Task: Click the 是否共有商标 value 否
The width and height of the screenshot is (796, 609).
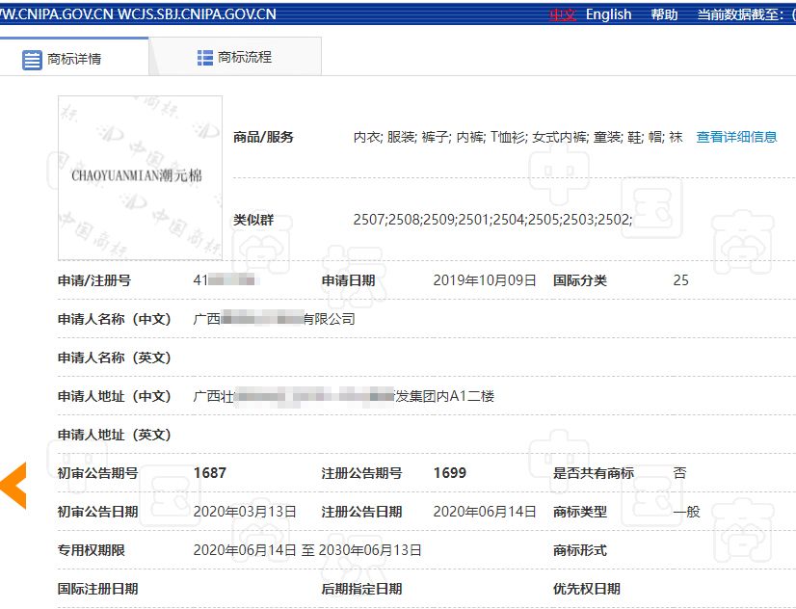Action: pyautogui.click(x=681, y=473)
